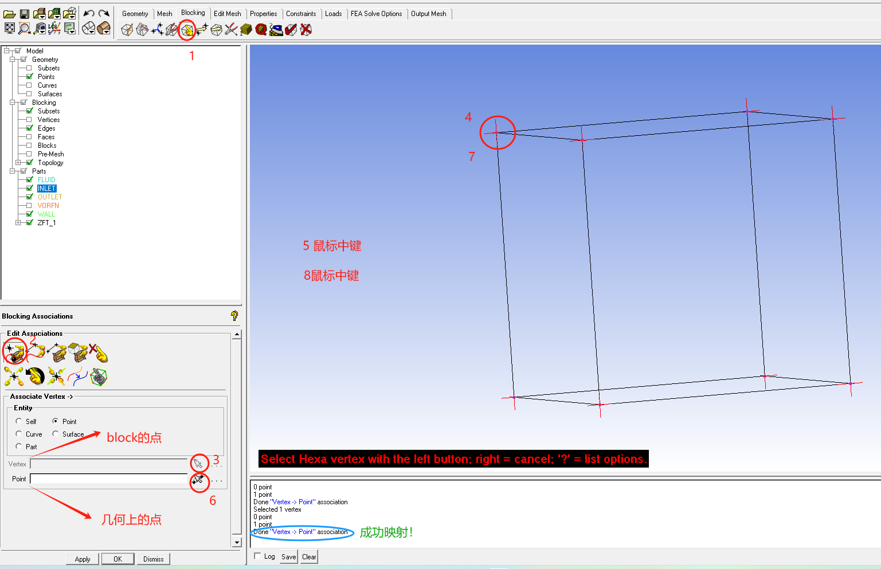Enable the Pre-Mesh checkbox
The width and height of the screenshot is (881, 569).
29,154
